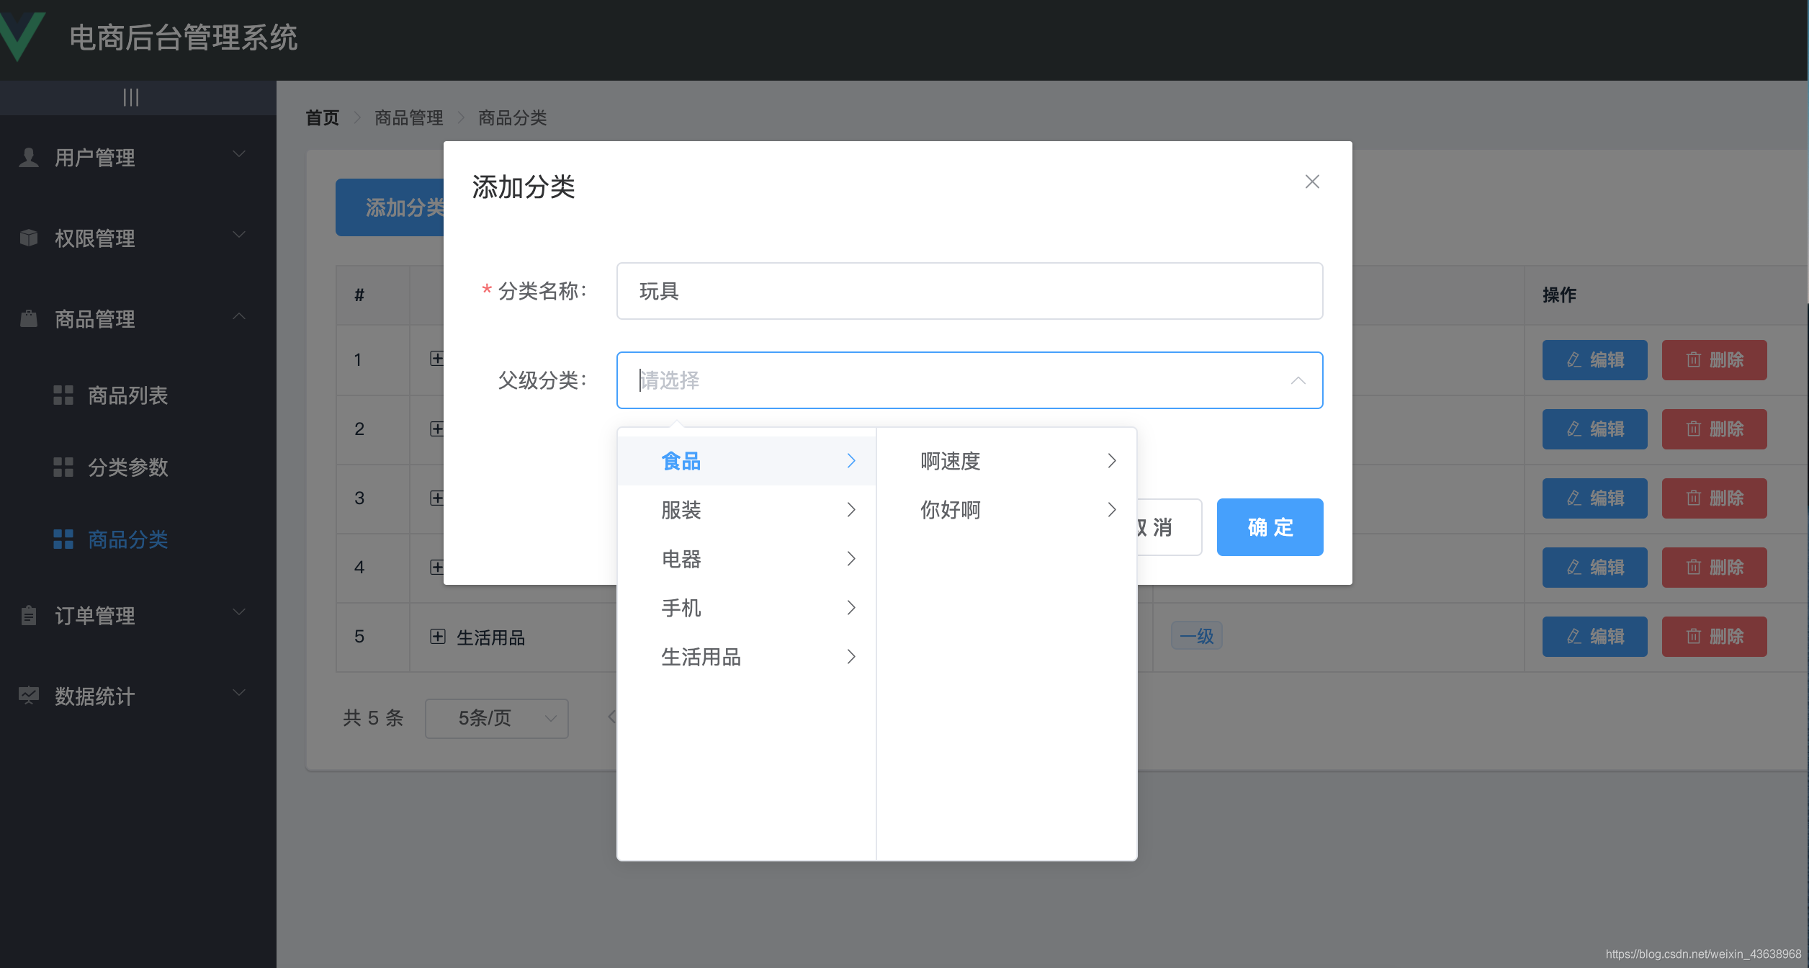Edit 生活用品 row with 编辑 button
This screenshot has height=968, width=1809.
coord(1594,637)
